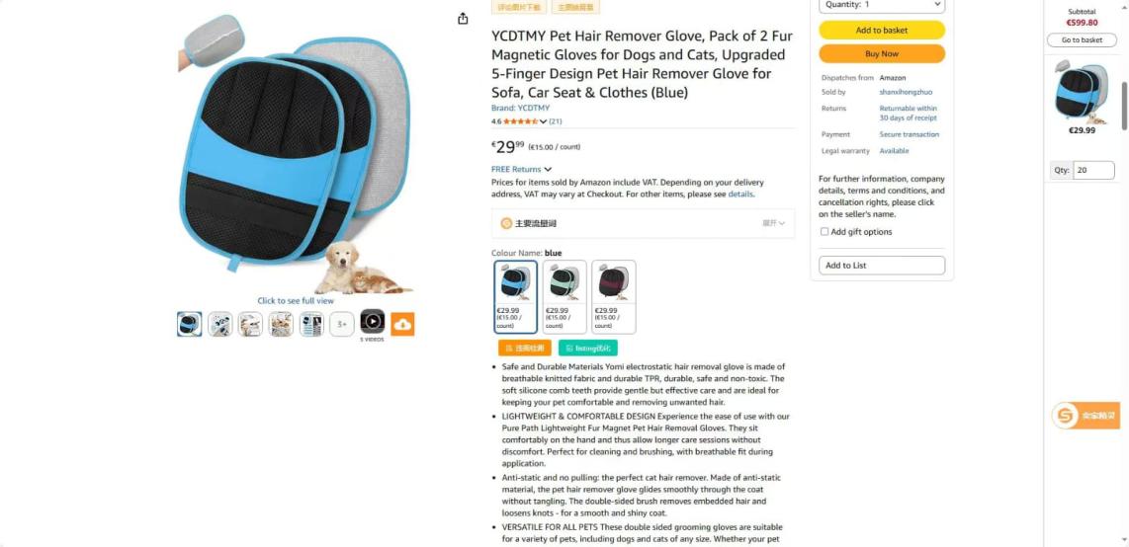The image size is (1129, 547).
Task: Select the green colour variant
Action: pyautogui.click(x=565, y=296)
